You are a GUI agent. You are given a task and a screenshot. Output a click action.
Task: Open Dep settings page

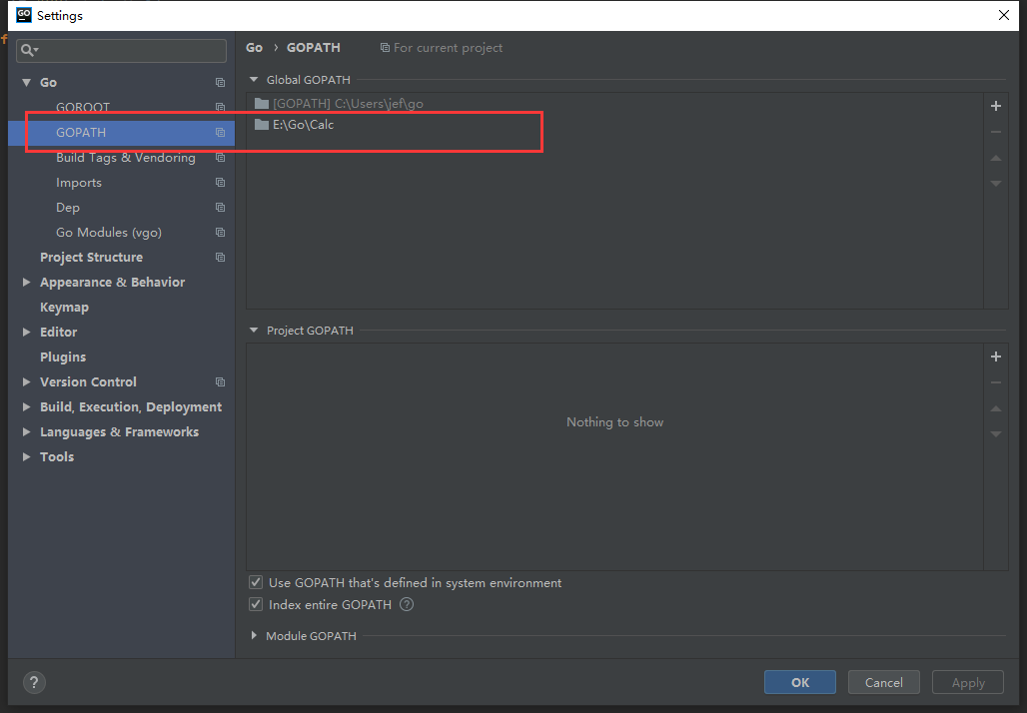pos(68,207)
